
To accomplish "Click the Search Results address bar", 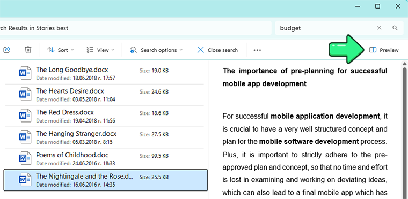I will tap(135, 28).
